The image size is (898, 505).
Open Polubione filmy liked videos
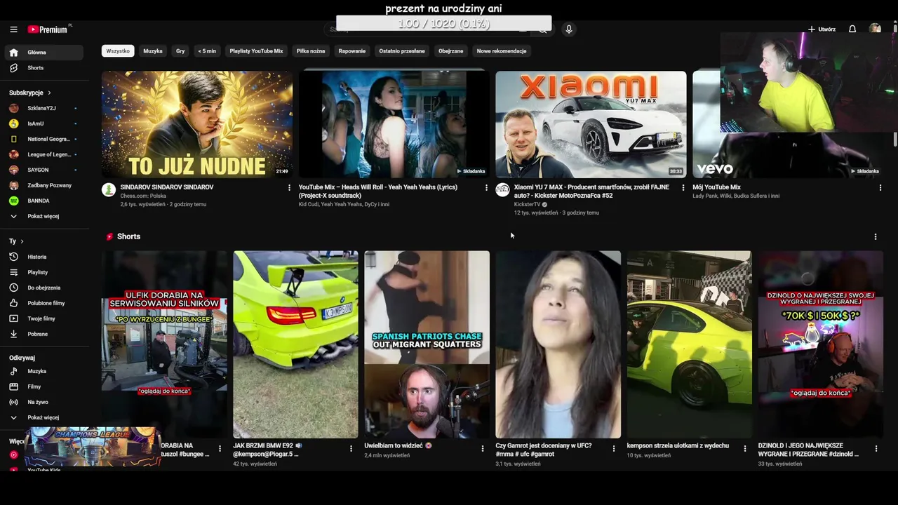(43, 303)
